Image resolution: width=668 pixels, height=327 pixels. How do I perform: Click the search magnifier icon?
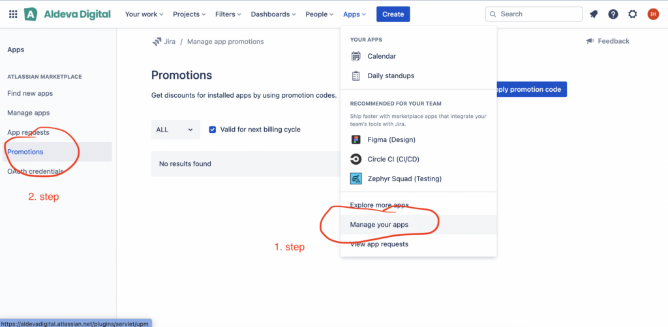pos(493,14)
